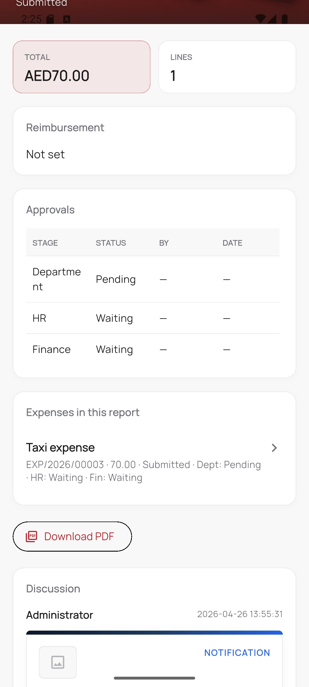Open the NOTIFICATION link in the message
309x687 pixels.
click(237, 653)
